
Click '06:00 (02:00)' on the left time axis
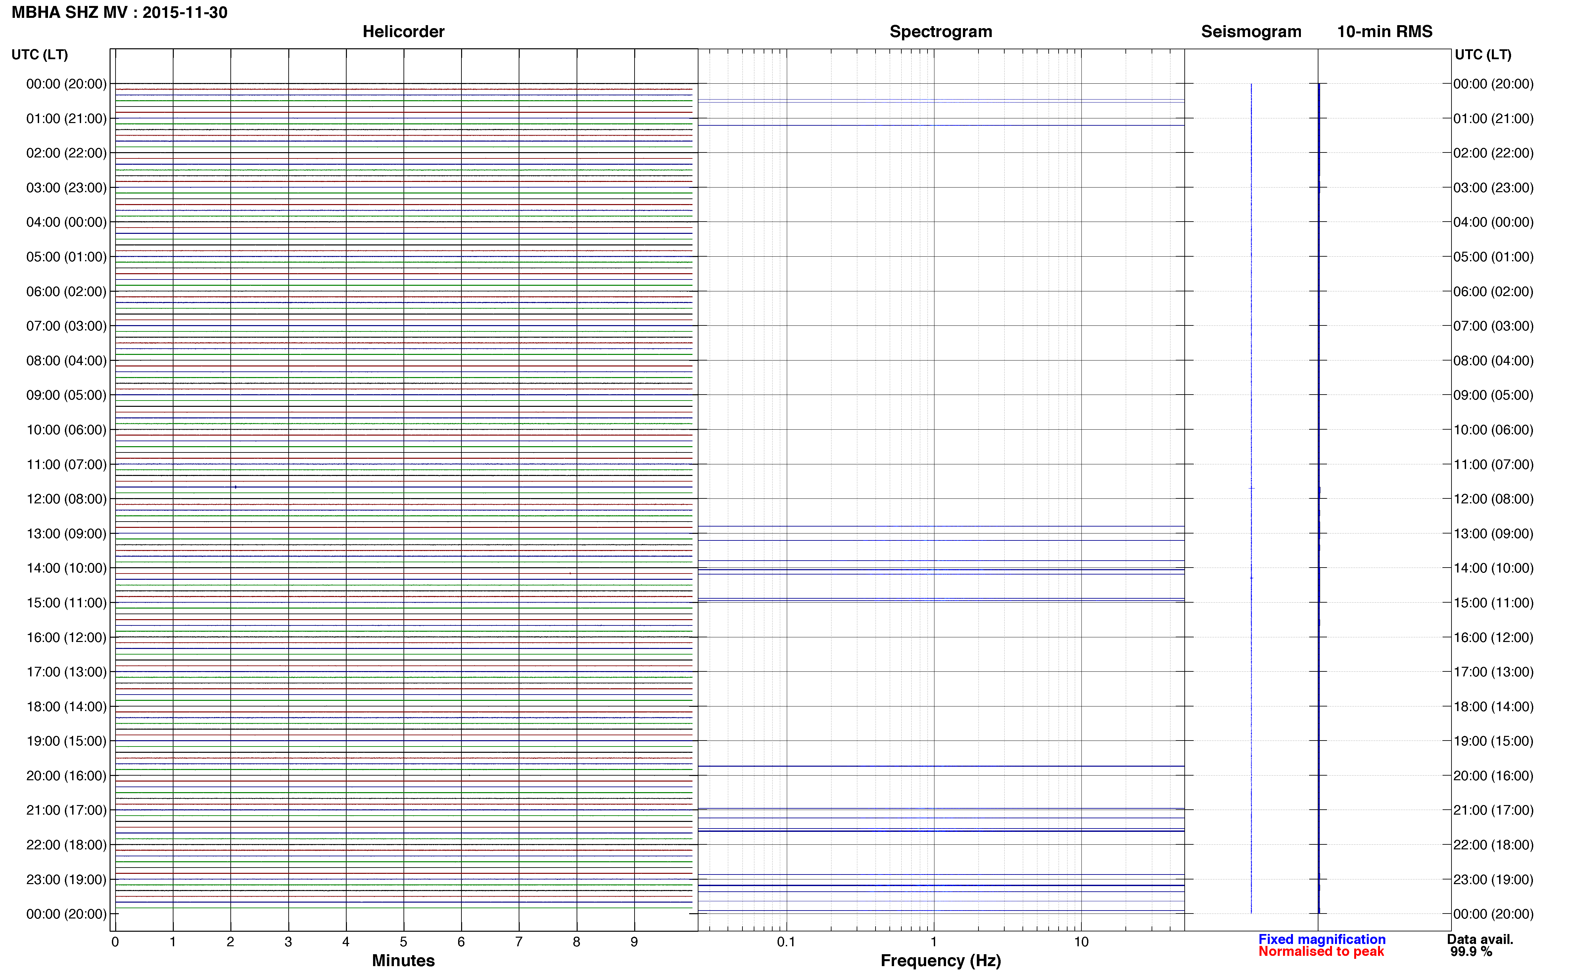pos(66,292)
